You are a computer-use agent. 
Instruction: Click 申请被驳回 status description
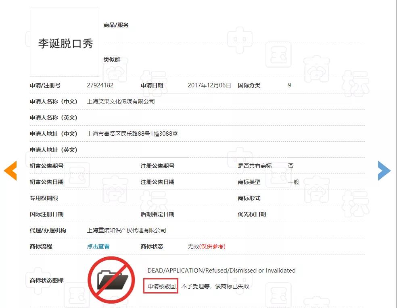point(161,286)
